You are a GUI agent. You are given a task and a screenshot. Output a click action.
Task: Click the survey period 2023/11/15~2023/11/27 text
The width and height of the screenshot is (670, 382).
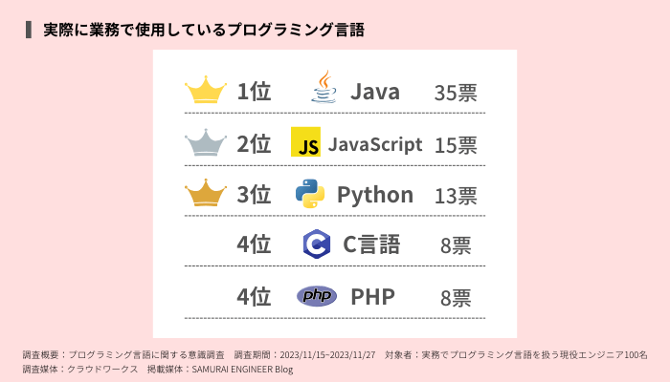tap(327, 354)
